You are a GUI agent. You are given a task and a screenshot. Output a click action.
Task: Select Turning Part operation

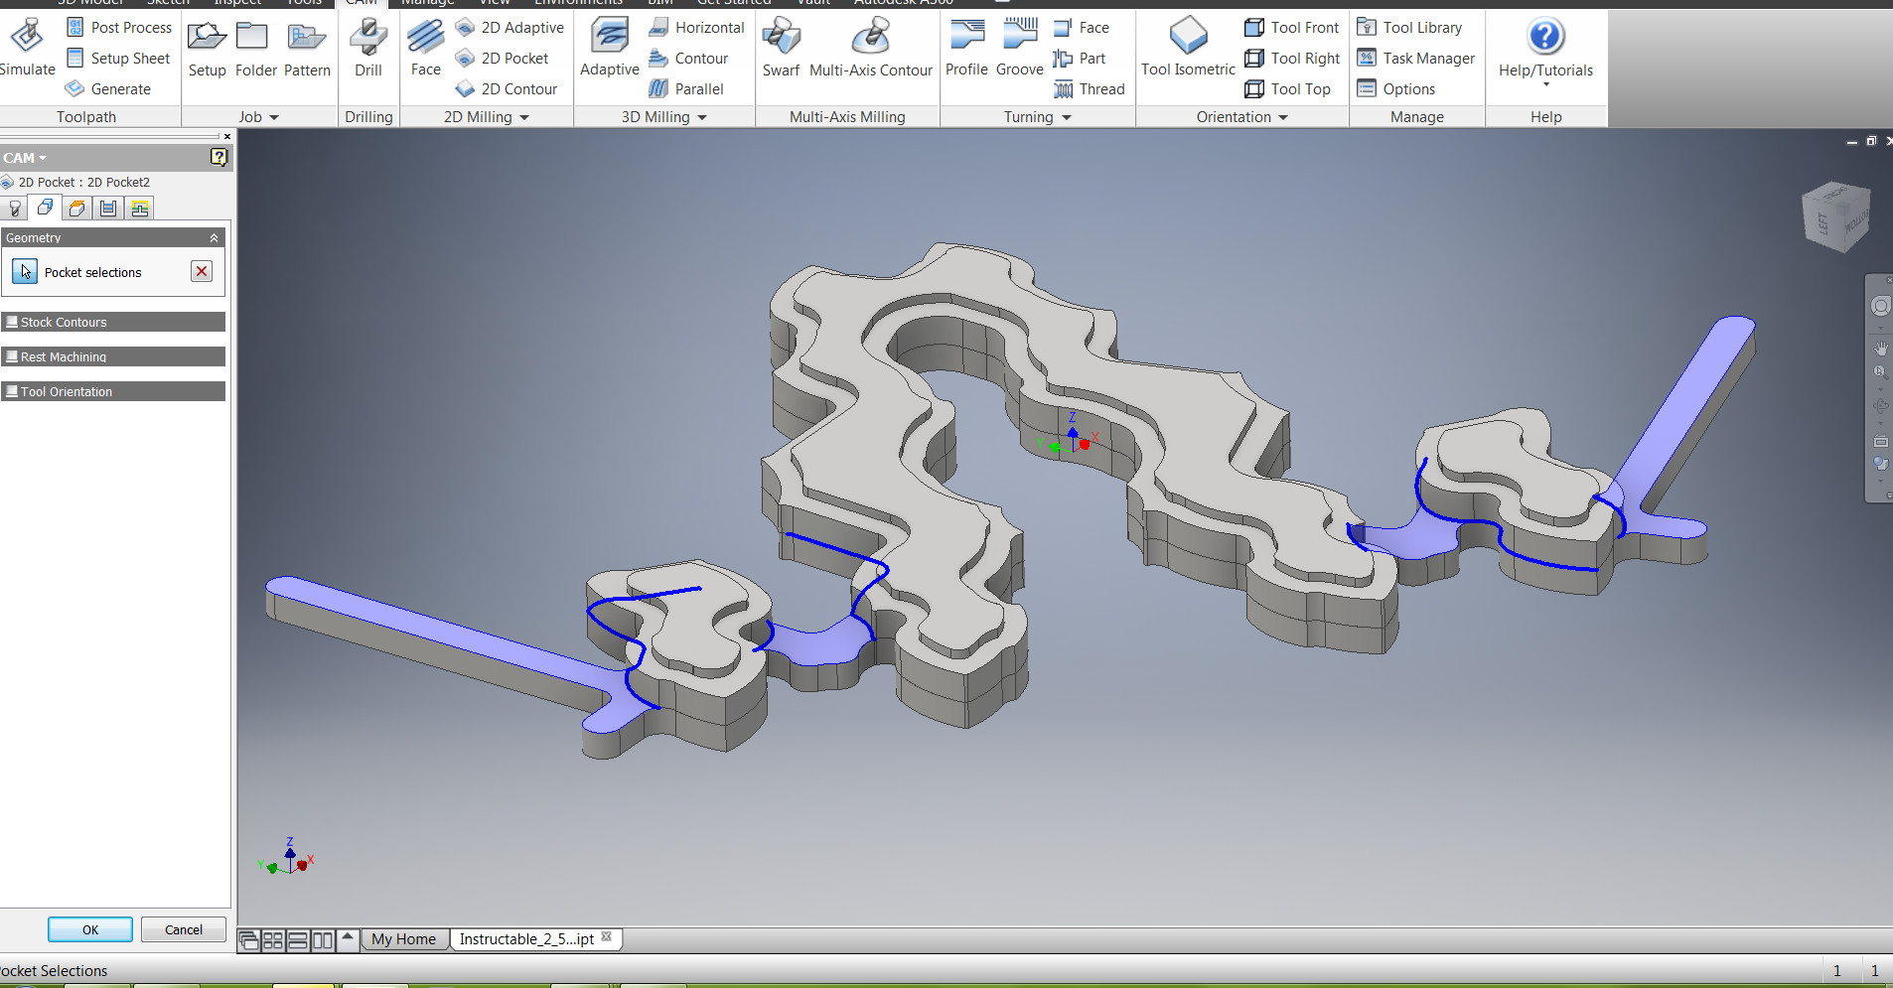1080,59
